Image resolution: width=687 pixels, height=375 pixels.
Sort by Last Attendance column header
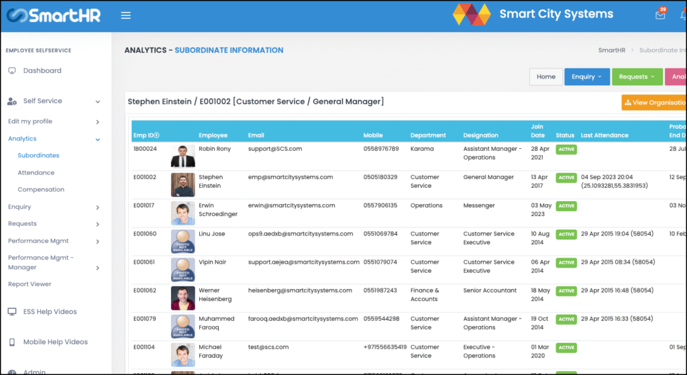(604, 136)
